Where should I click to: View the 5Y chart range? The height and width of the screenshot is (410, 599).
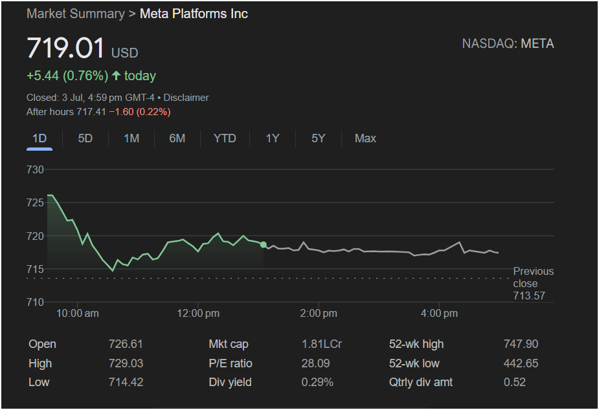(x=318, y=138)
